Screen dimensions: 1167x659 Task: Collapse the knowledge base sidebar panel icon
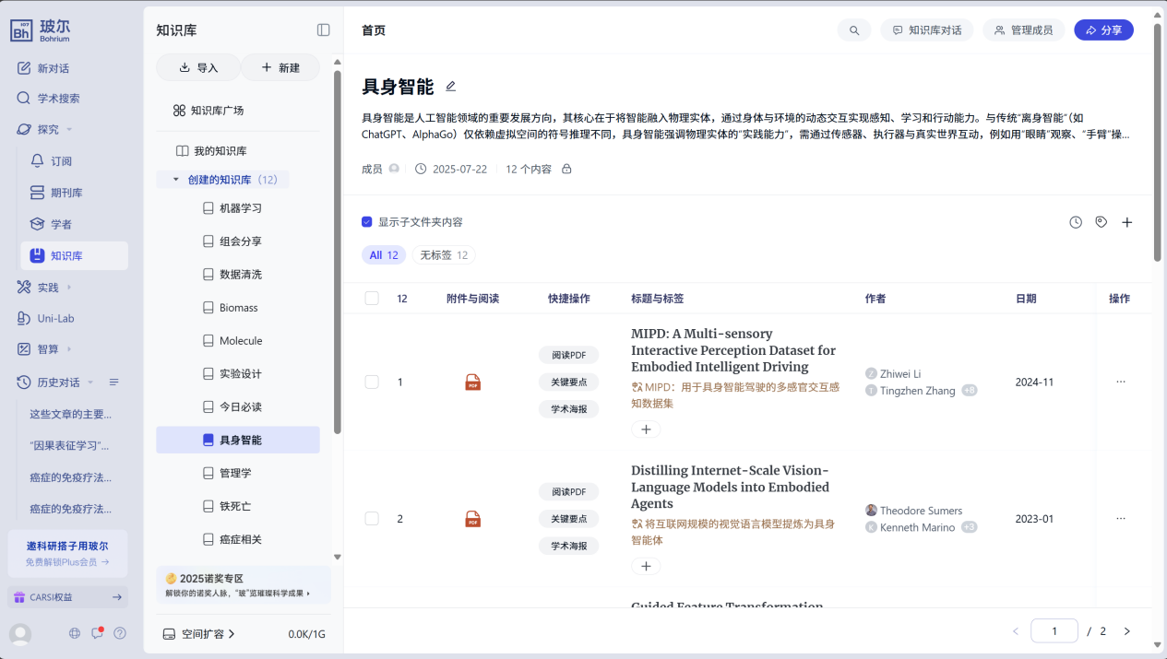pyautogui.click(x=323, y=30)
